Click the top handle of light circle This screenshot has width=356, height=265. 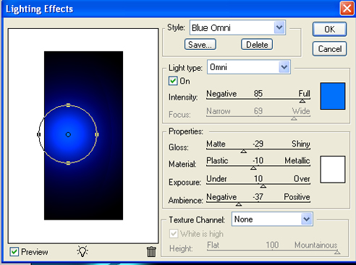(x=68, y=105)
